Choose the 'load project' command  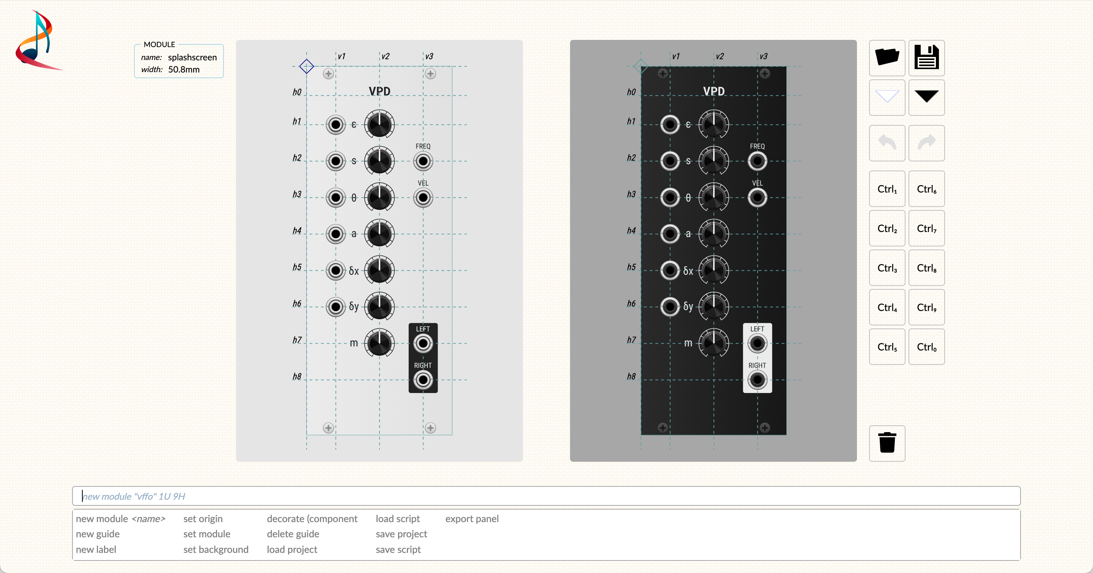292,549
